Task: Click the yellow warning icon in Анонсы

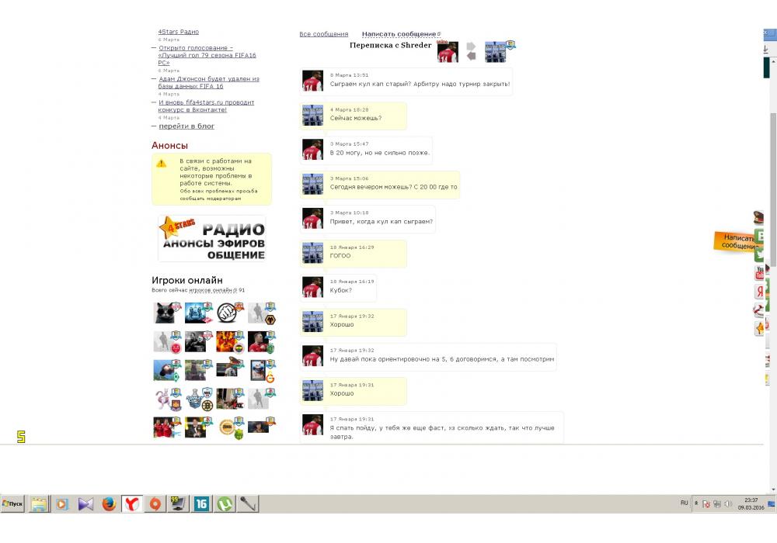Action: 161,163
